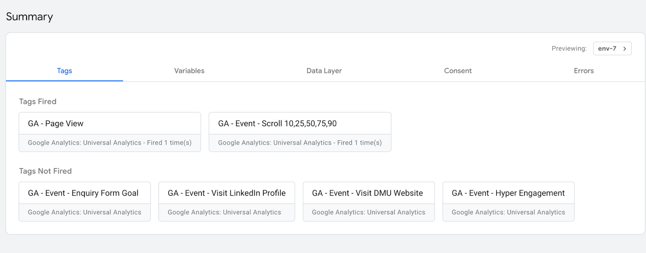The height and width of the screenshot is (253, 646).
Task: Go to the Data Layer tab
Action: pyautogui.click(x=324, y=71)
